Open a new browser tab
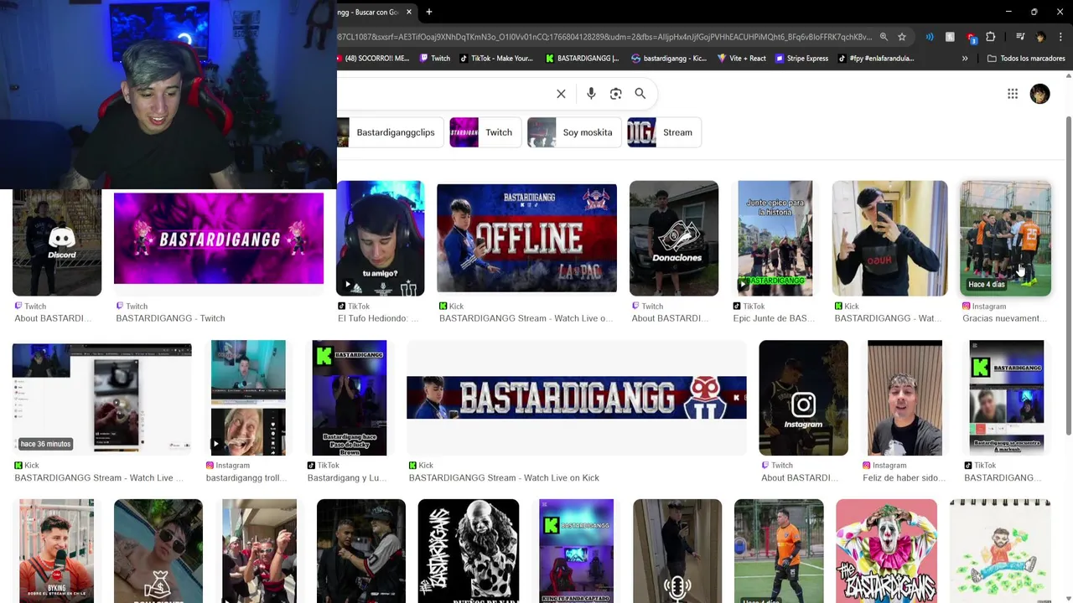The height and width of the screenshot is (603, 1073). [x=429, y=12]
